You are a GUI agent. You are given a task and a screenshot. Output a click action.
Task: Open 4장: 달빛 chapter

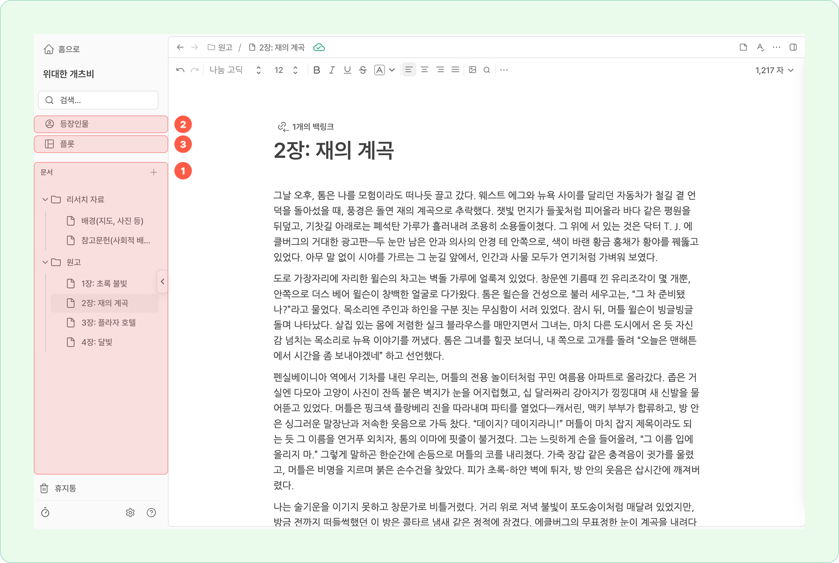(x=105, y=342)
